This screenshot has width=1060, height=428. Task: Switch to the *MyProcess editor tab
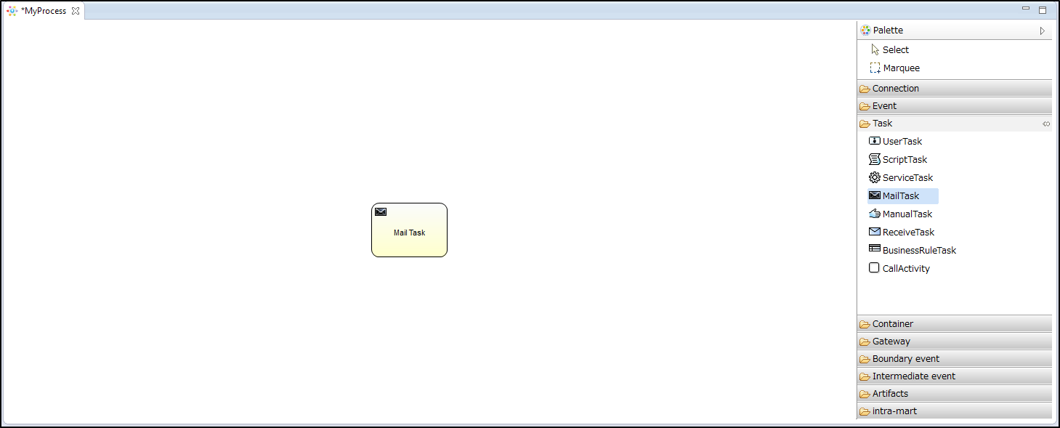(x=44, y=11)
